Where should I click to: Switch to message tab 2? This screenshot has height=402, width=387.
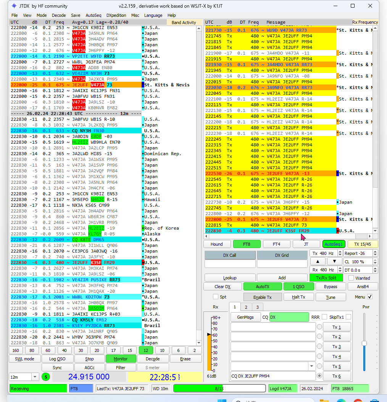[246, 307]
